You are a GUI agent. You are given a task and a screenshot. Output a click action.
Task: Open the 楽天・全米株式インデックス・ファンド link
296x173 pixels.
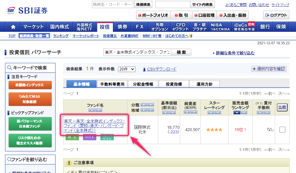(x=94, y=126)
